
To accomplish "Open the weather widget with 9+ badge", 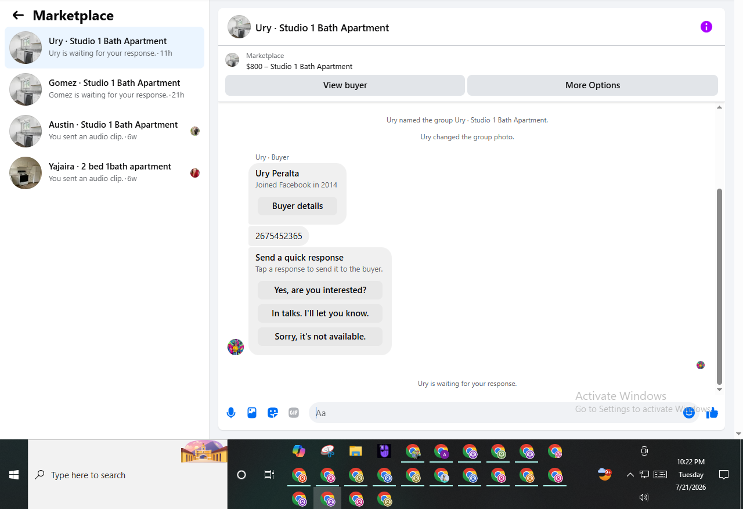I will pos(605,474).
